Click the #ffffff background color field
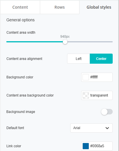Screen dimensions: 119x151 coord(97,77)
